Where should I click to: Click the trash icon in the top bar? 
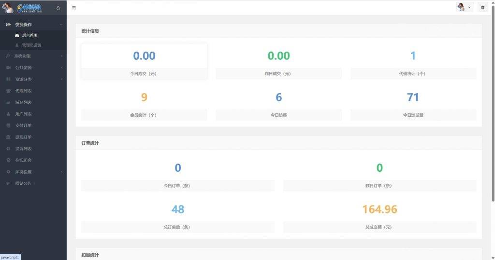tap(482, 8)
